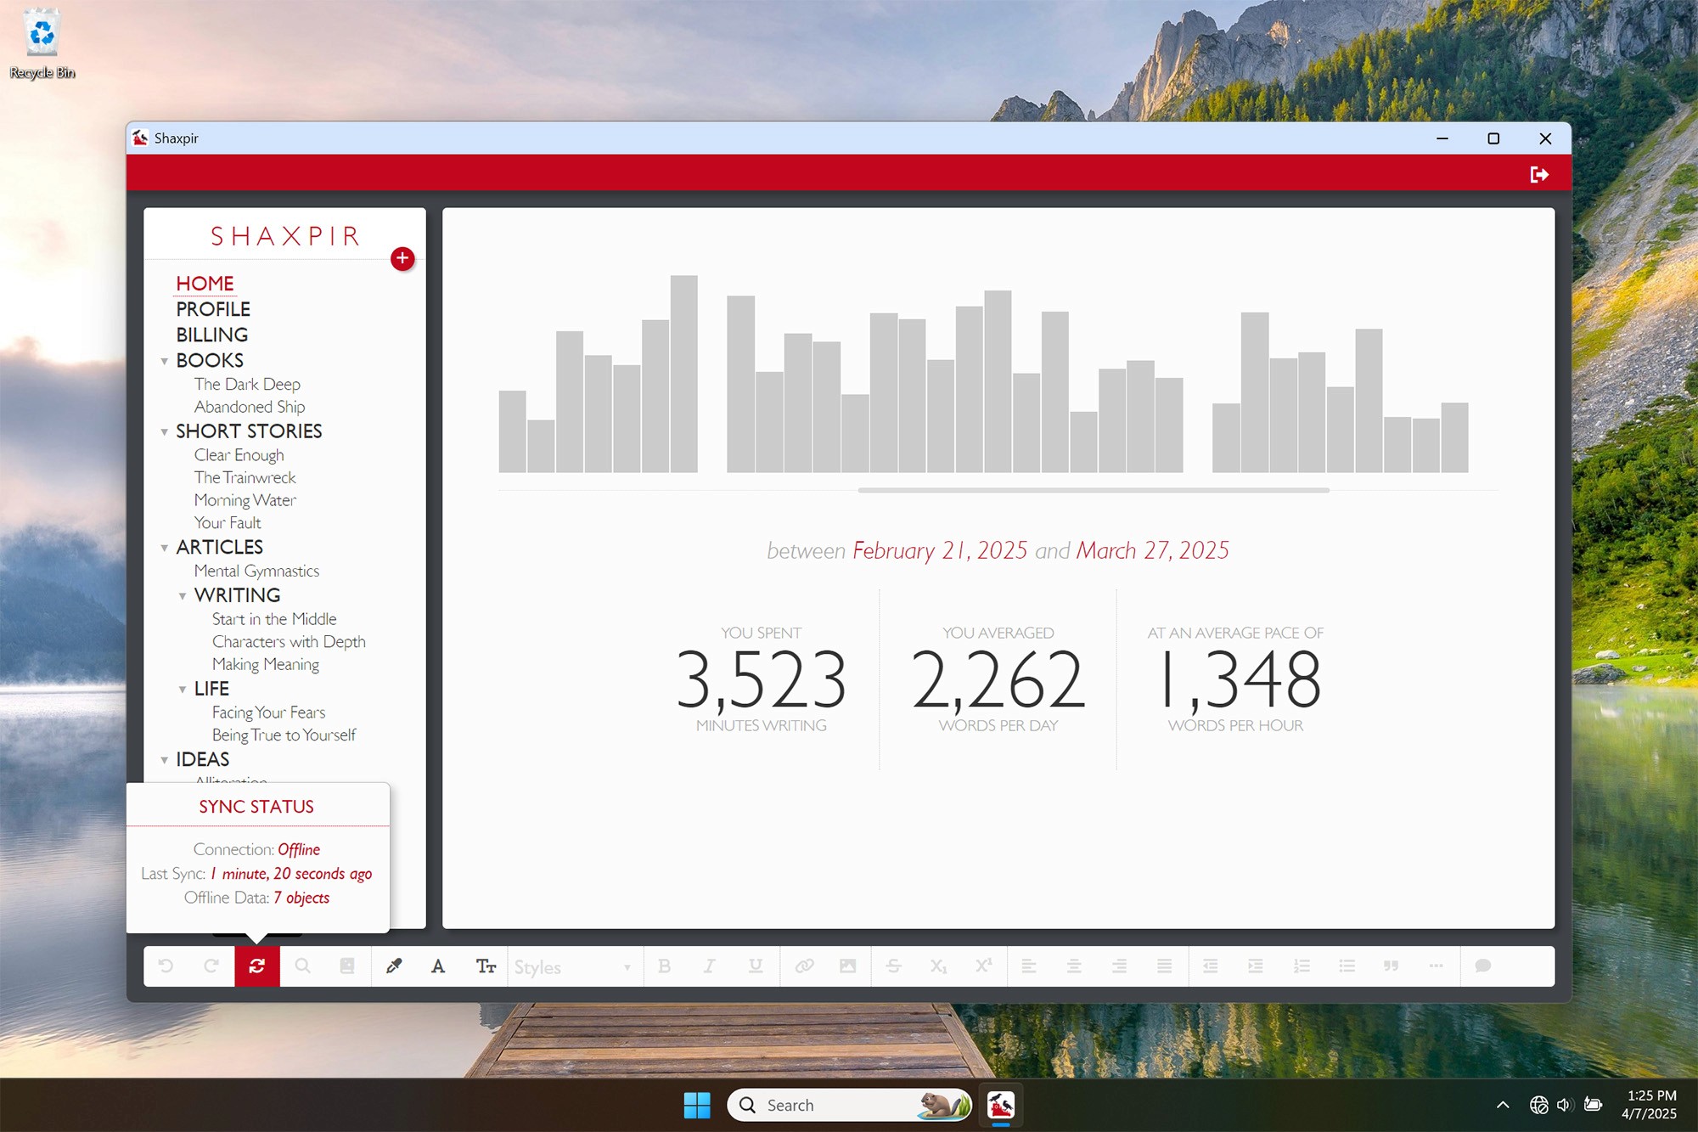
Task: Collapse the WRITING subsection triangle
Action: point(183,596)
